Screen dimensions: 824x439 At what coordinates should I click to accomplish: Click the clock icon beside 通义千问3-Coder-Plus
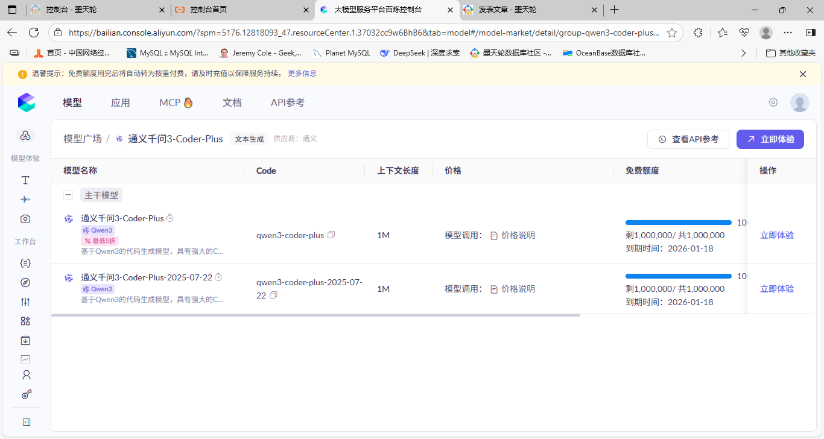170,218
